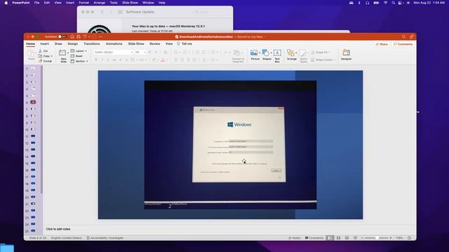449x252 pixels.
Task: Open the Shape Fill dropdown
Action: pyautogui.click(x=321, y=52)
